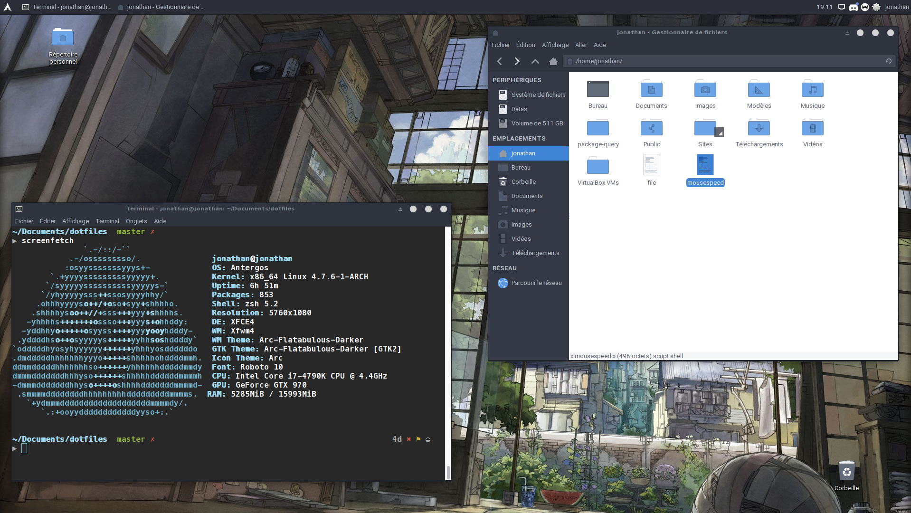
Task: Click the Arch applications menu logo
Action: [7, 7]
